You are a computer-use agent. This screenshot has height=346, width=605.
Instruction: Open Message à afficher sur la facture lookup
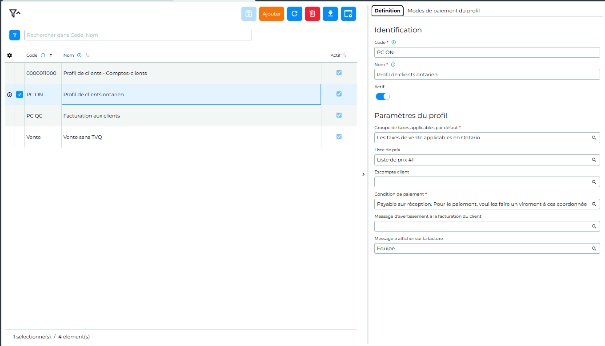point(594,248)
